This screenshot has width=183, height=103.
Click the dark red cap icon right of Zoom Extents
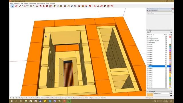[79, 6]
